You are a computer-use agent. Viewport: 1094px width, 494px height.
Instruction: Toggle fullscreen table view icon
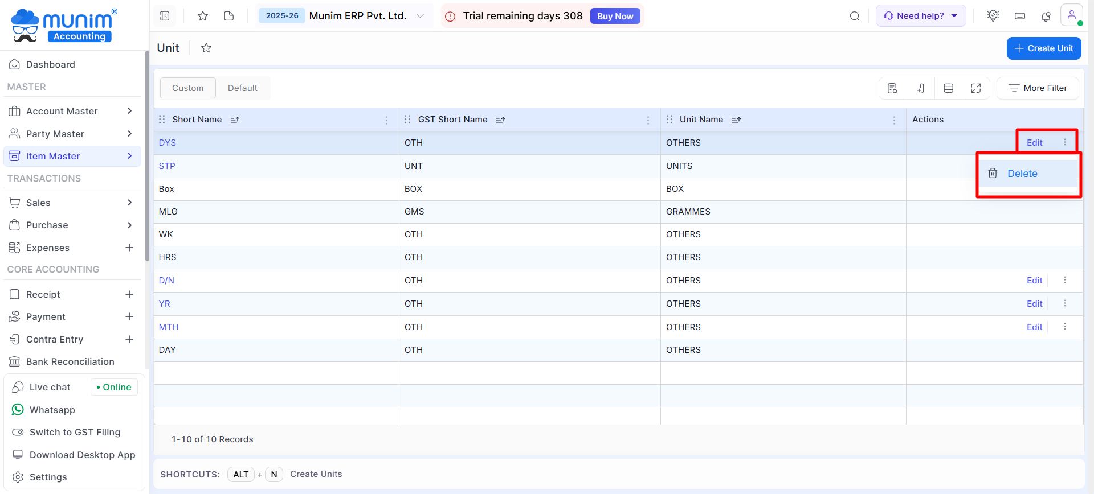tap(975, 88)
